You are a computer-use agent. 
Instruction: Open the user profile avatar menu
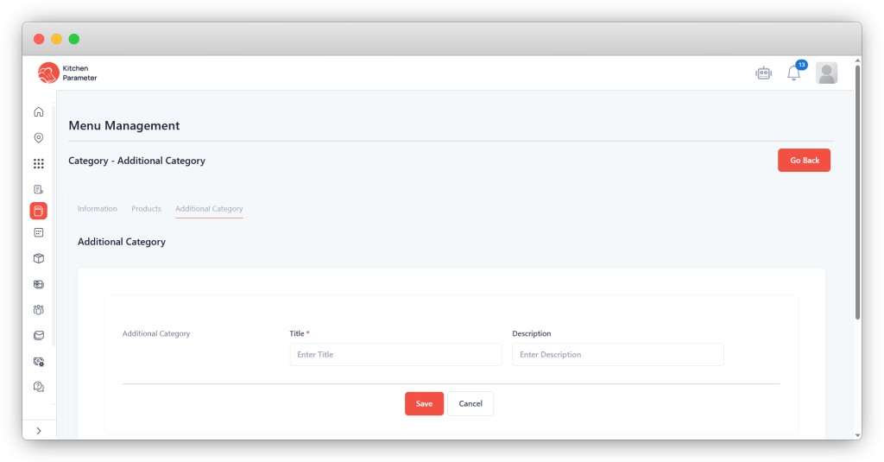coord(826,73)
